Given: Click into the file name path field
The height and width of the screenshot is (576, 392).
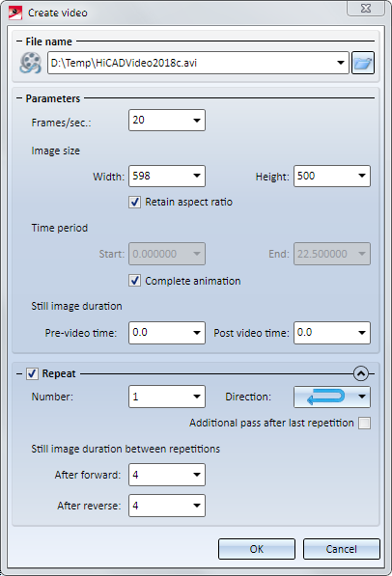Looking at the screenshot, I should click(x=191, y=63).
